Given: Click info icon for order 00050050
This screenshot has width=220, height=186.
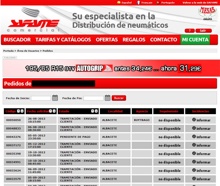Looking at the screenshot, I should pos(194,120).
